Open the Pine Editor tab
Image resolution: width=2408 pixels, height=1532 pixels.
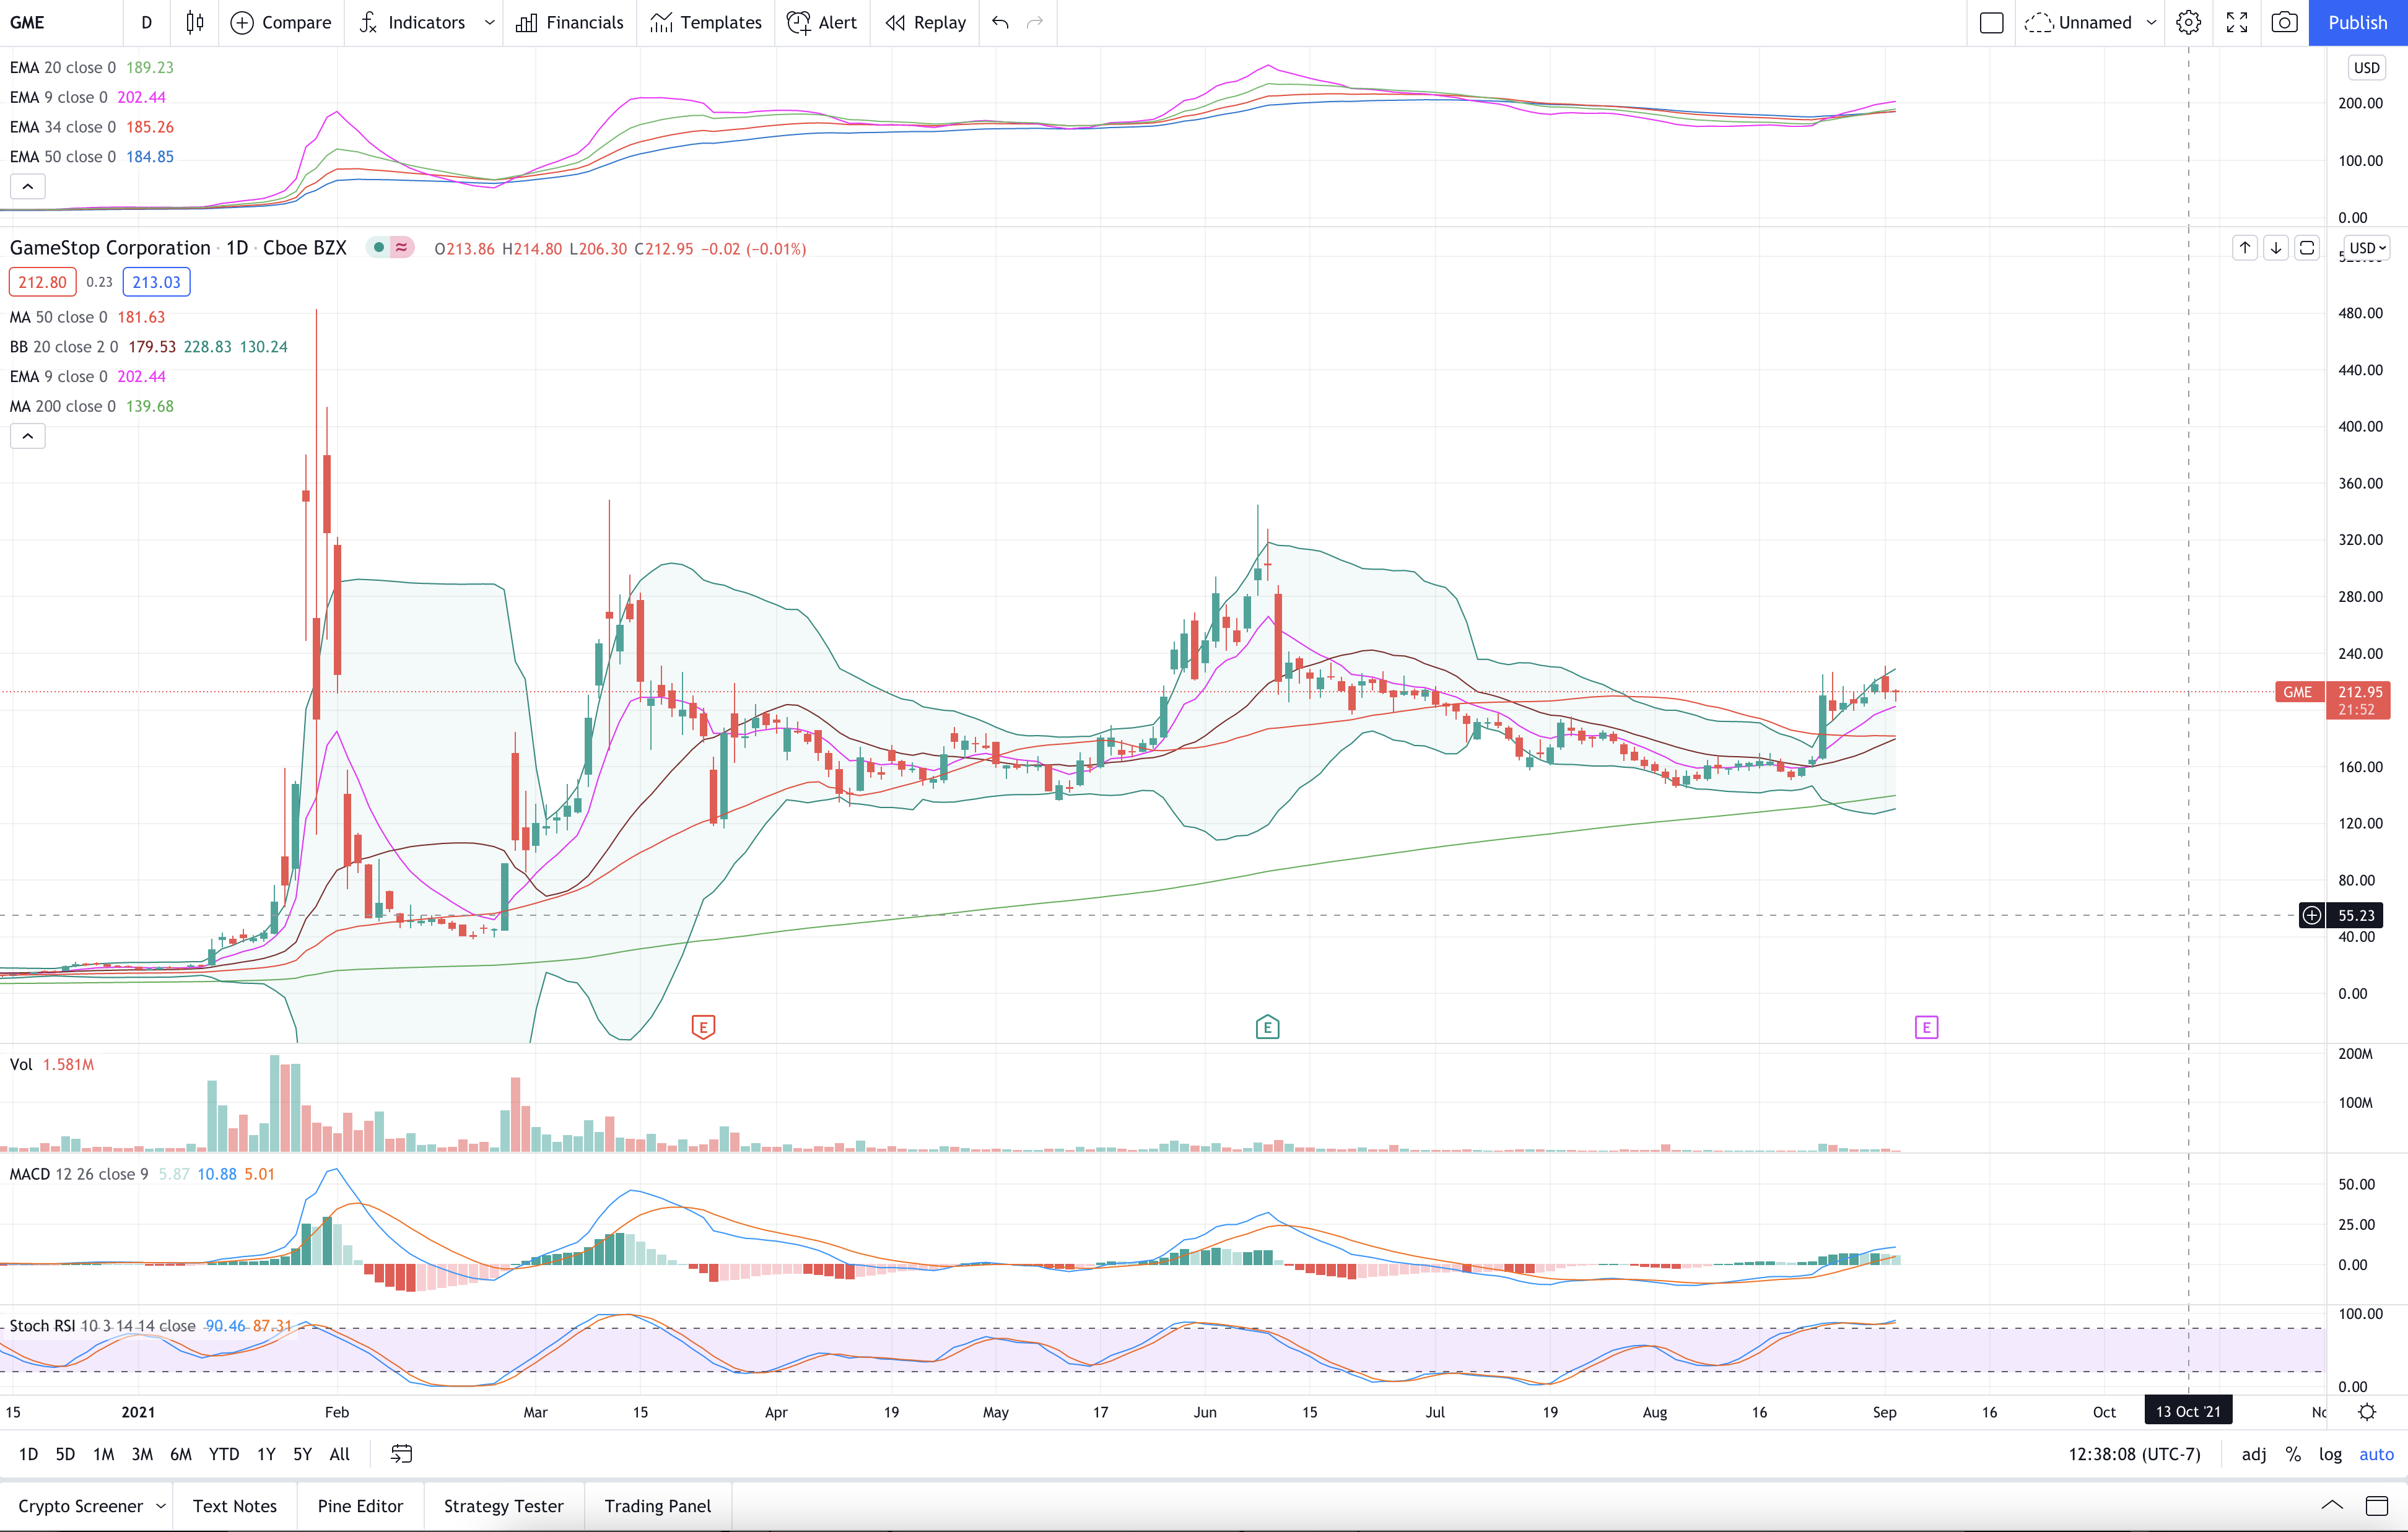coord(360,1506)
